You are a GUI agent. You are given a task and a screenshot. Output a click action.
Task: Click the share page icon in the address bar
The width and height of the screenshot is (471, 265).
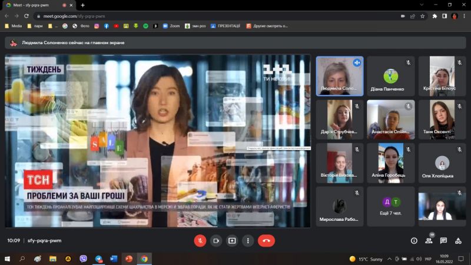413,16
